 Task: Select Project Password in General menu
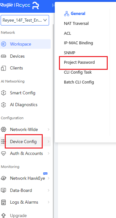[79, 62]
